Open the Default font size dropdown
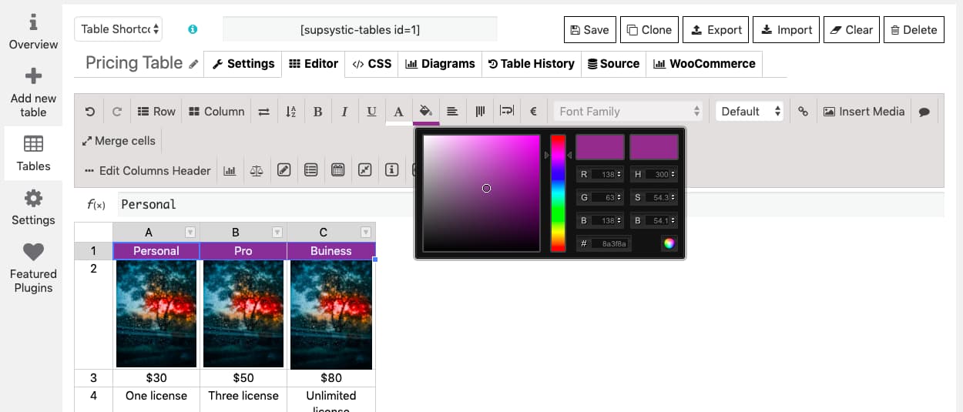Image resolution: width=963 pixels, height=412 pixels. tap(750, 112)
